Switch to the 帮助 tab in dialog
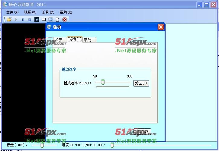The width and height of the screenshot is (219, 151). pos(89,40)
